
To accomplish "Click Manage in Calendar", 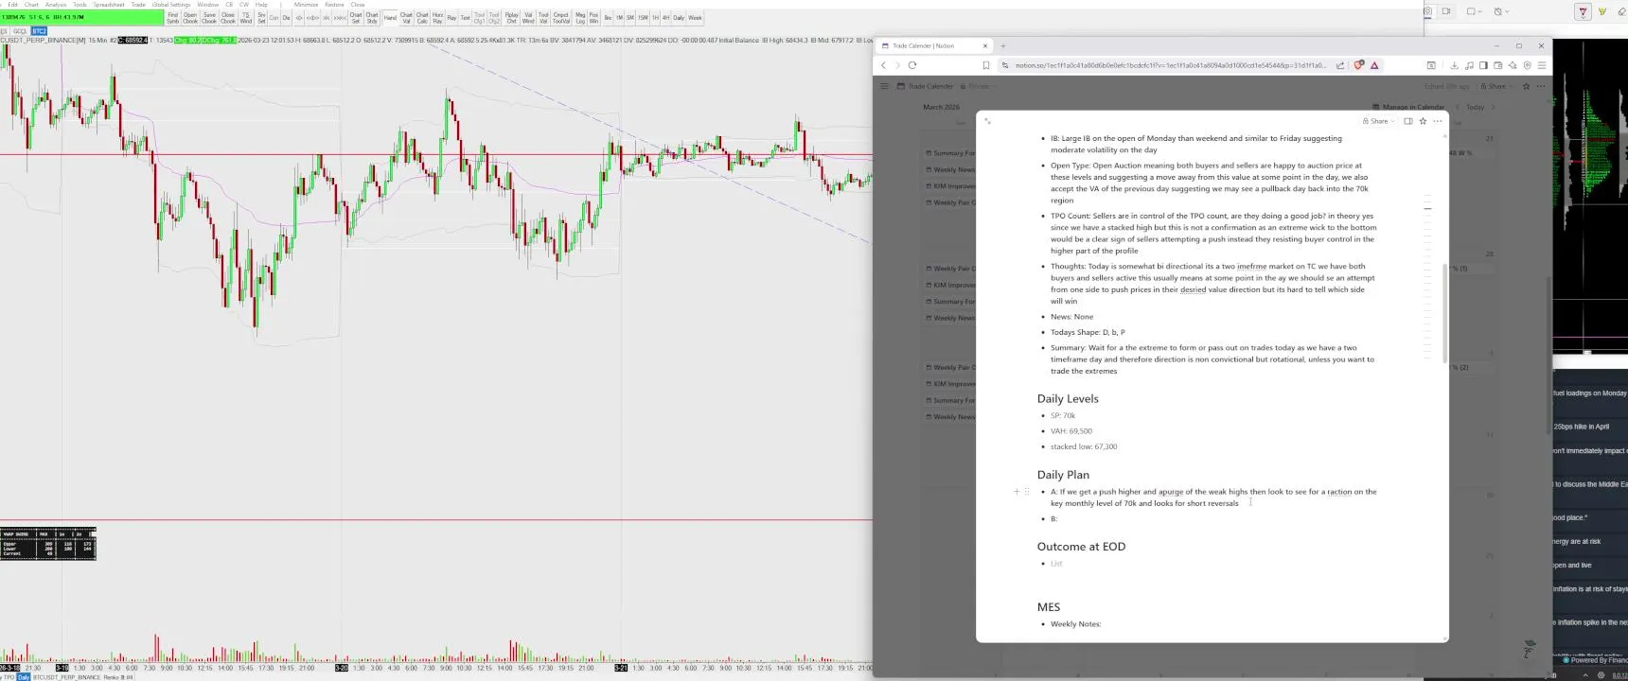I will click(1409, 107).
